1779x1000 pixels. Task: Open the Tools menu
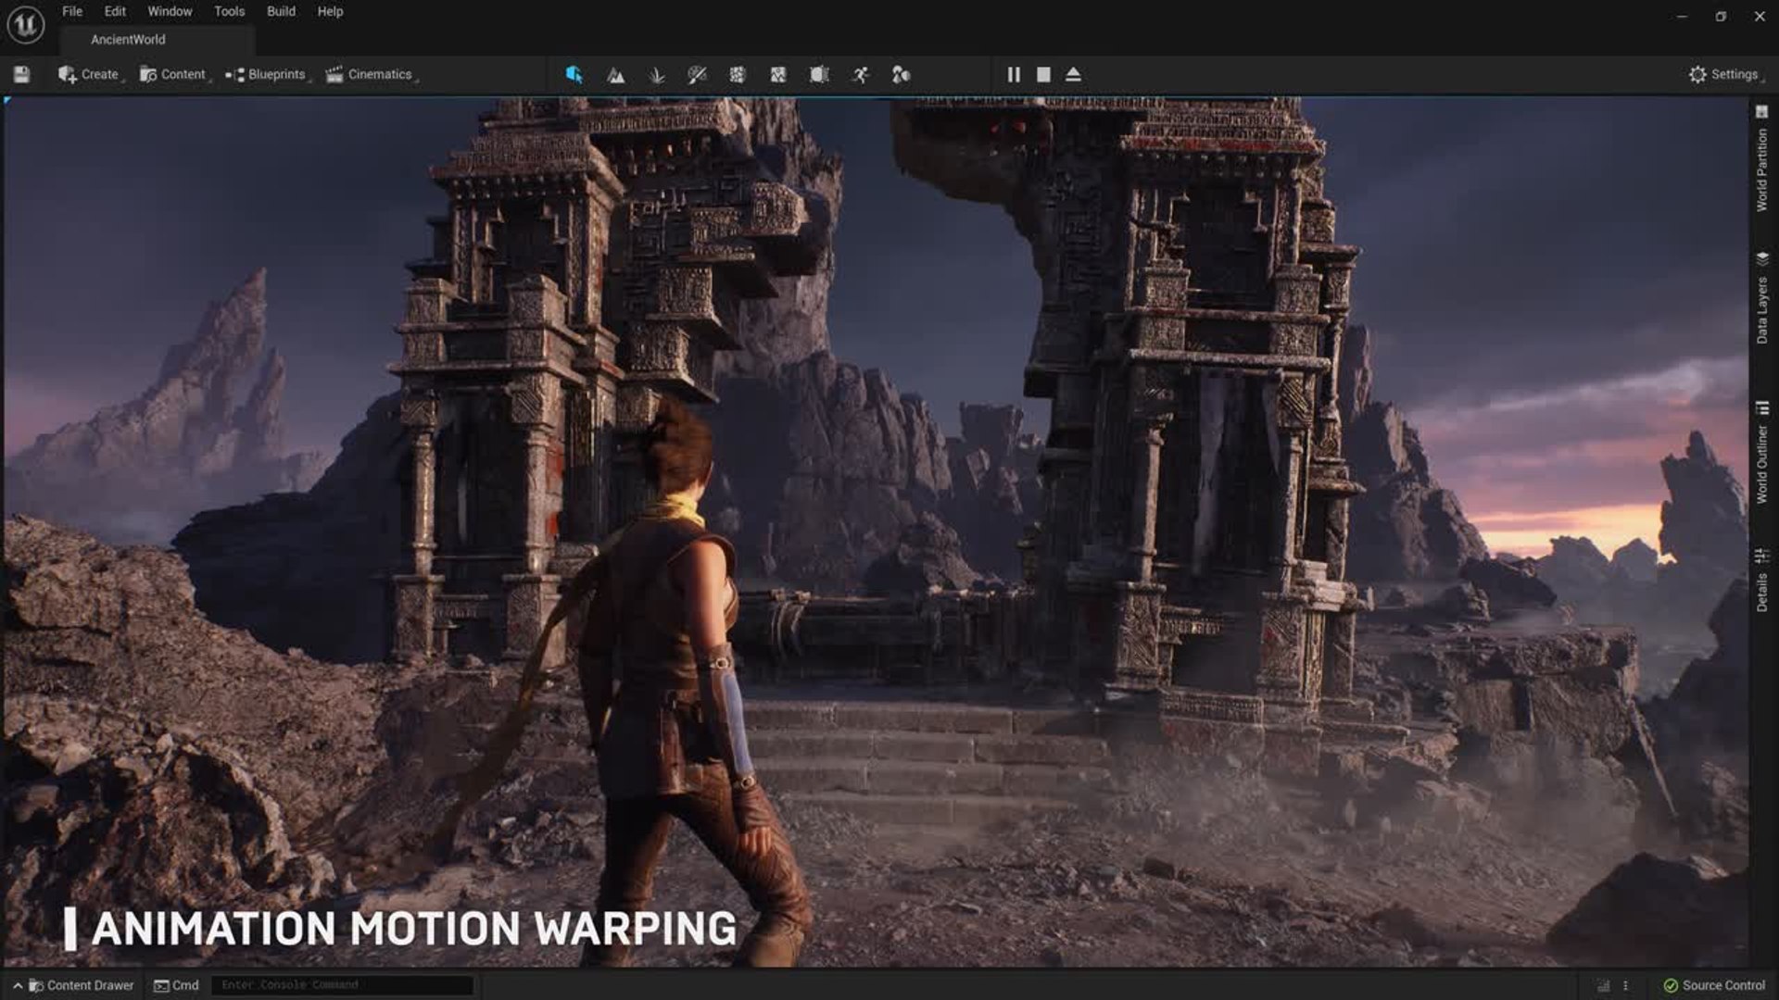(x=229, y=11)
